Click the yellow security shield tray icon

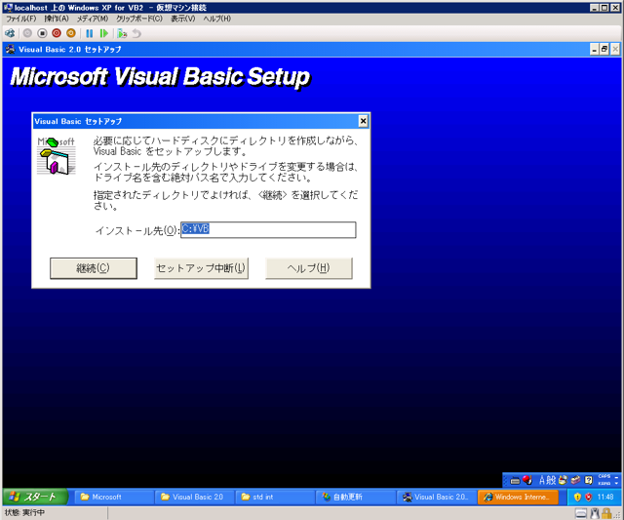[x=577, y=497]
